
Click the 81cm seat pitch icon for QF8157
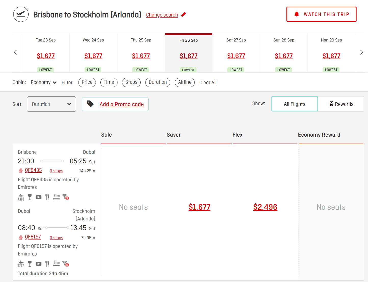pyautogui.click(x=56, y=263)
